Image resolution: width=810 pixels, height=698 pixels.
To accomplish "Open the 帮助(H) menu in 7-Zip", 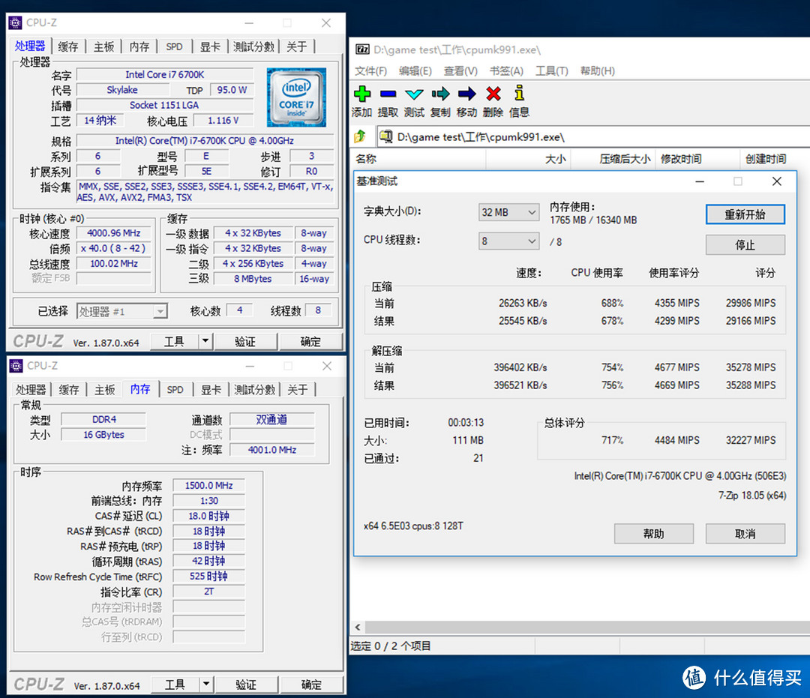I will [x=597, y=70].
